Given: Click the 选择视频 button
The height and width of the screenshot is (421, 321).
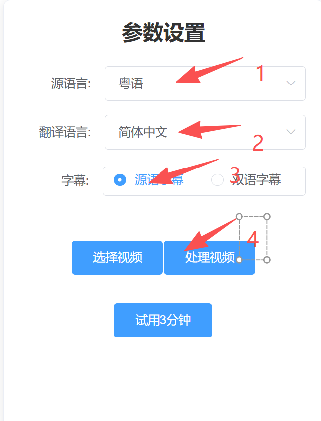Looking at the screenshot, I should (117, 257).
